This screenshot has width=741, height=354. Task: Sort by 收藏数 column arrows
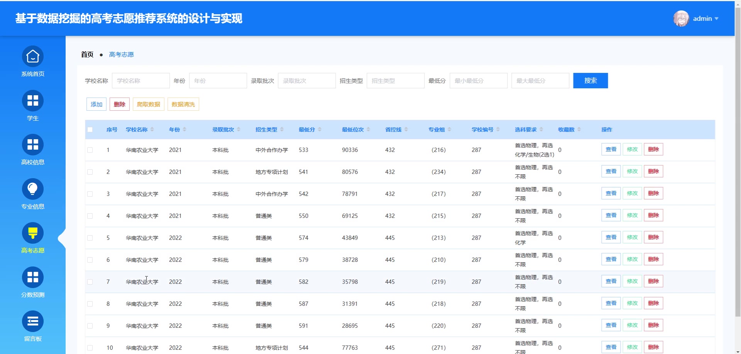click(579, 130)
